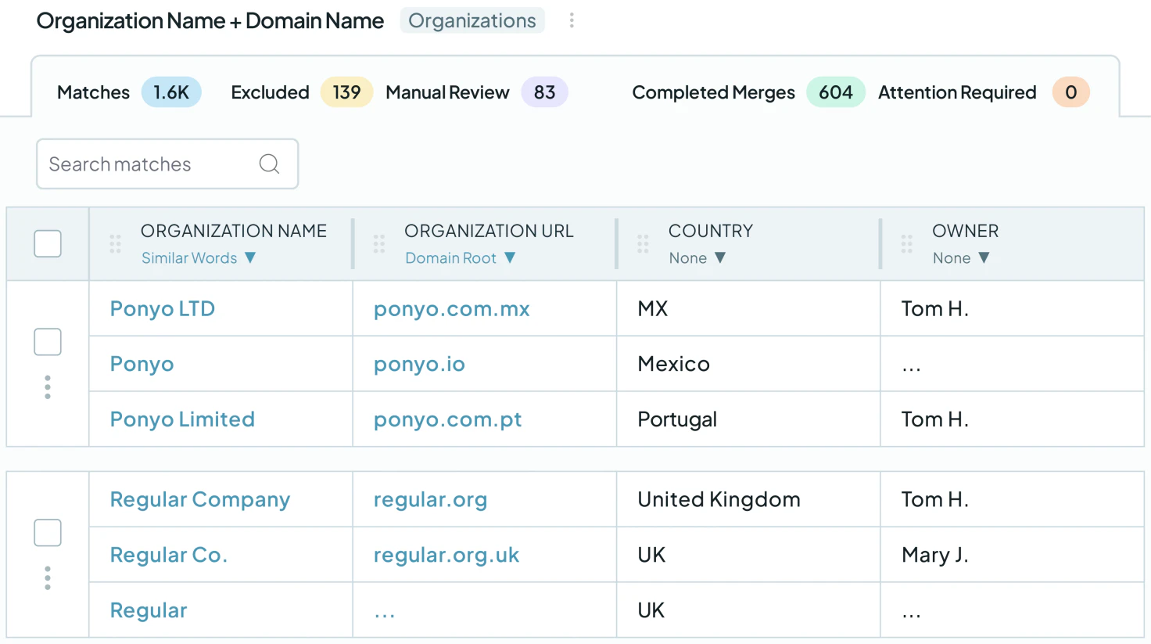This screenshot has width=1151, height=644.
Task: Open the Regular Company organization link
Action: 200,500
